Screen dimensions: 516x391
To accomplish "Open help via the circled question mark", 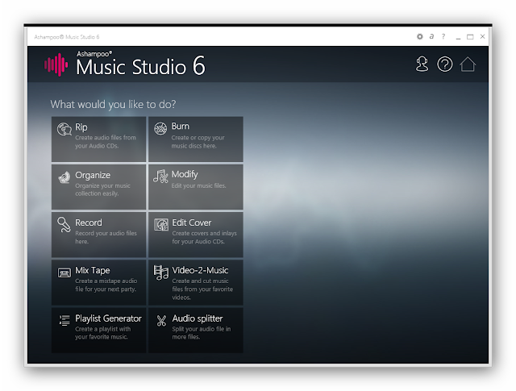I will 444,64.
